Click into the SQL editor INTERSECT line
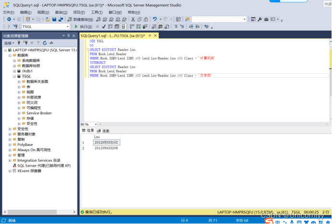The width and height of the screenshot is (332, 224). [x=97, y=63]
